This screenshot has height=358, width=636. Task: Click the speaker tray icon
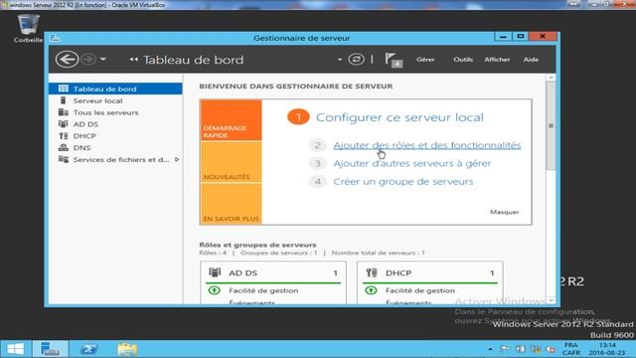pyautogui.click(x=551, y=349)
